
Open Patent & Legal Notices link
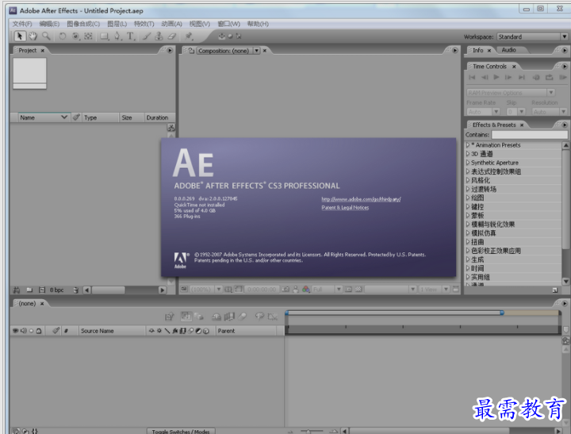point(345,207)
